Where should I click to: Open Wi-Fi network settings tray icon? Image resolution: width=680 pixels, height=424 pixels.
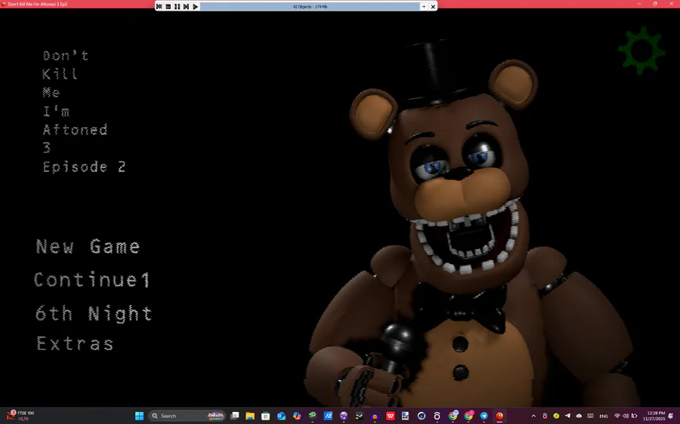[x=617, y=416]
